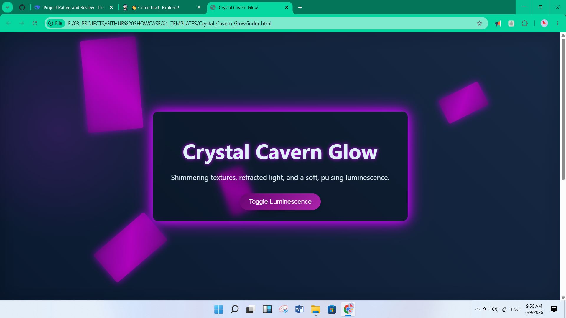Show hidden system tray icons
This screenshot has height=318, width=566.
[x=477, y=309]
